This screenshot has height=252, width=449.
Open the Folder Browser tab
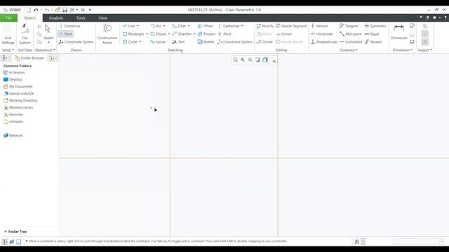[29, 58]
